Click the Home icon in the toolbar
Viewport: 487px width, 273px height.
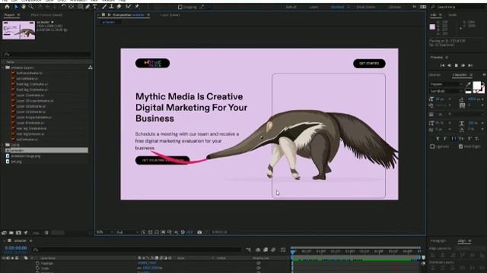pyautogui.click(x=7, y=7)
